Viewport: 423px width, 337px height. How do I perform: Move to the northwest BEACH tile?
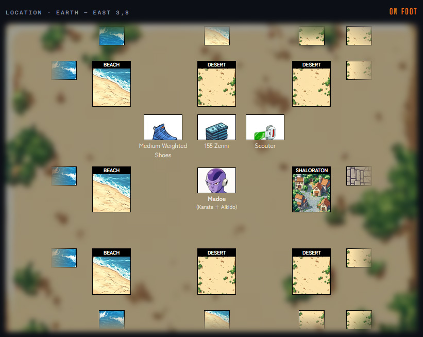pyautogui.click(x=111, y=83)
